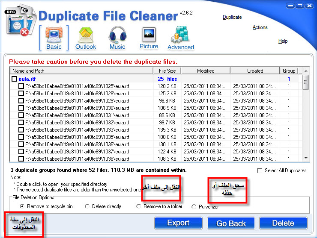The width and height of the screenshot is (317, 238).
Task: Select the Basic scan mode icon
Action: point(54,38)
